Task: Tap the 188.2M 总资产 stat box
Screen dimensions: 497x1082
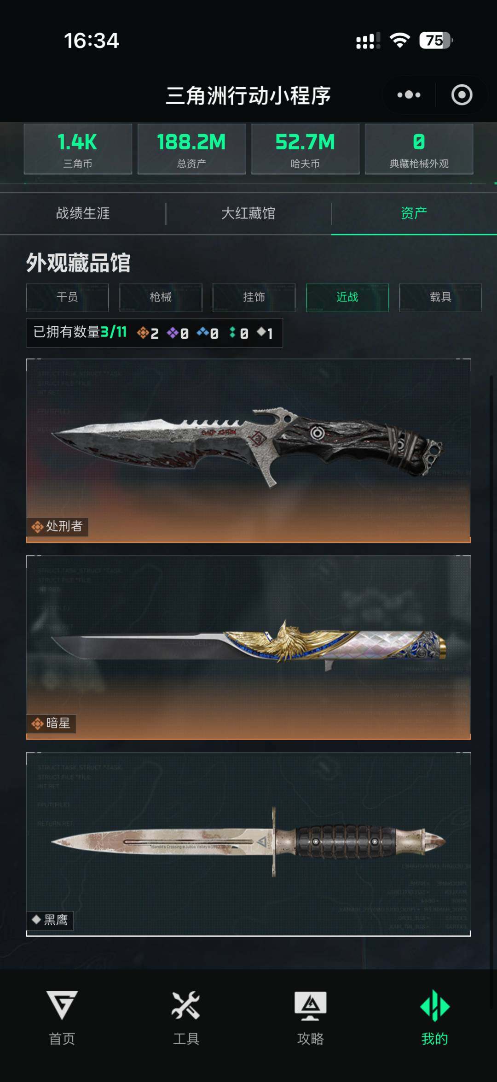Action: [191, 149]
